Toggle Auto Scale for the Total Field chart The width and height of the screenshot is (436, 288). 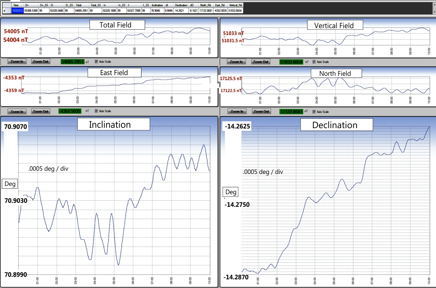[96, 62]
